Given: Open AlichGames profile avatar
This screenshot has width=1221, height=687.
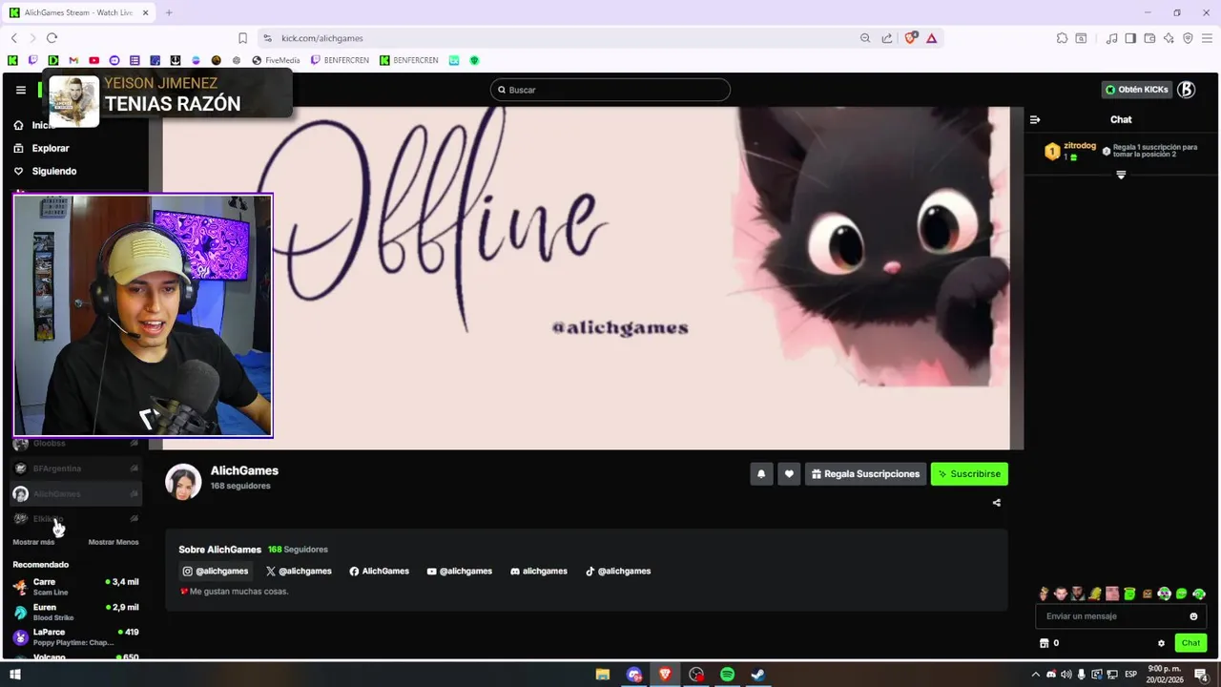Looking at the screenshot, I should coord(183,482).
